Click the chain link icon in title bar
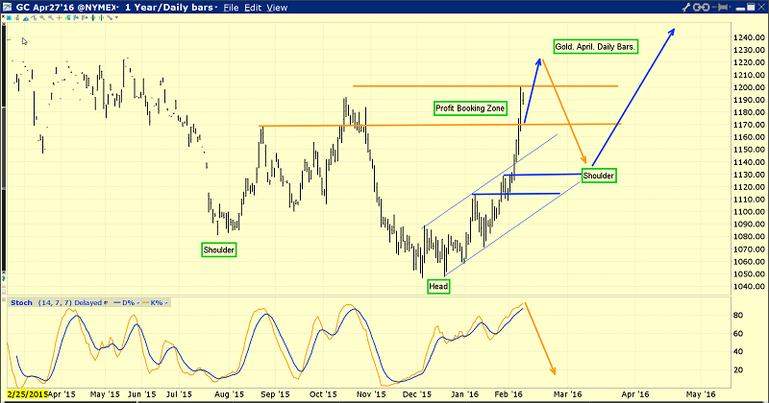The height and width of the screenshot is (403, 769). pyautogui.click(x=702, y=8)
